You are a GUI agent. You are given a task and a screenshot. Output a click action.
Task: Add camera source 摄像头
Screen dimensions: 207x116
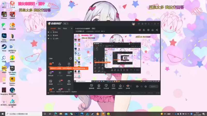pos(99,87)
